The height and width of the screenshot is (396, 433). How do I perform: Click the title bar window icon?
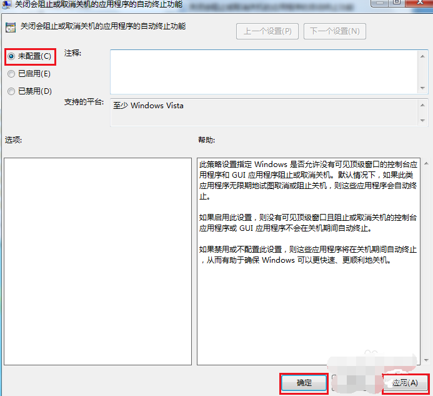coord(6,4)
